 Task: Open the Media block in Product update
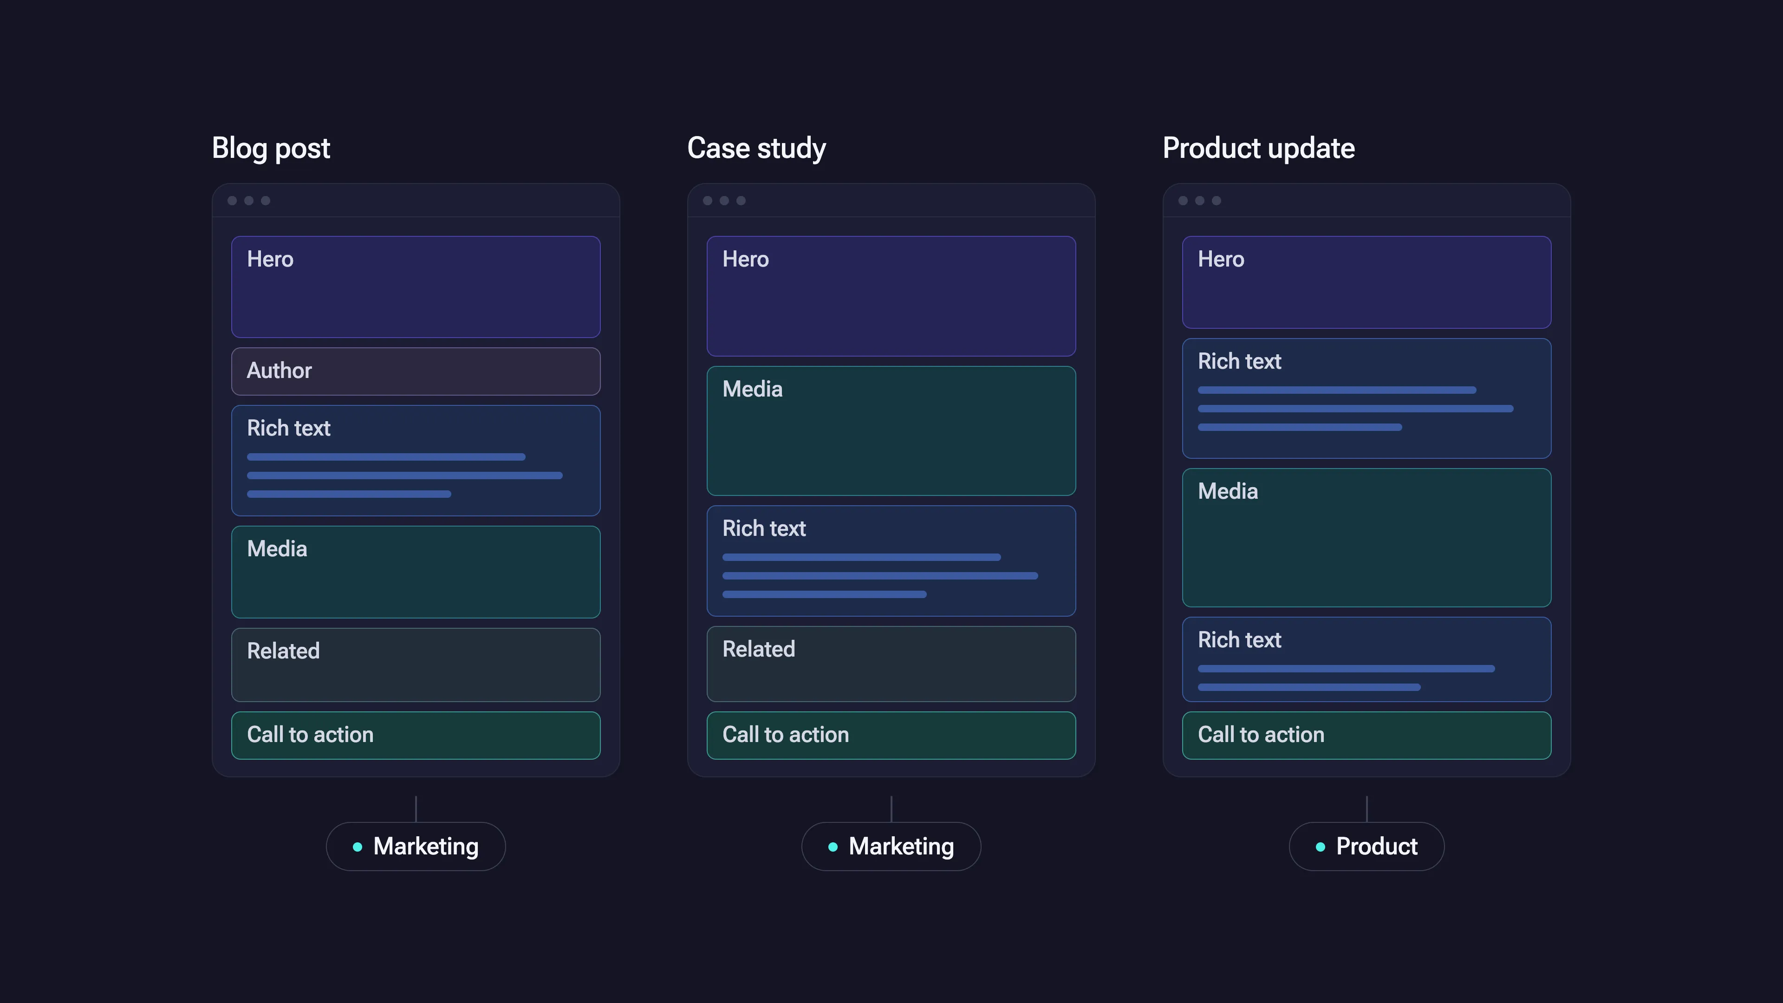click(x=1367, y=538)
